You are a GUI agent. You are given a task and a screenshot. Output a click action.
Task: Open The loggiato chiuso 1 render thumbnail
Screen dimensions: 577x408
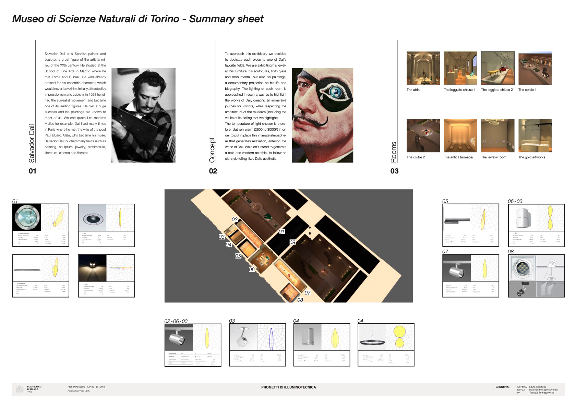pyautogui.click(x=460, y=68)
